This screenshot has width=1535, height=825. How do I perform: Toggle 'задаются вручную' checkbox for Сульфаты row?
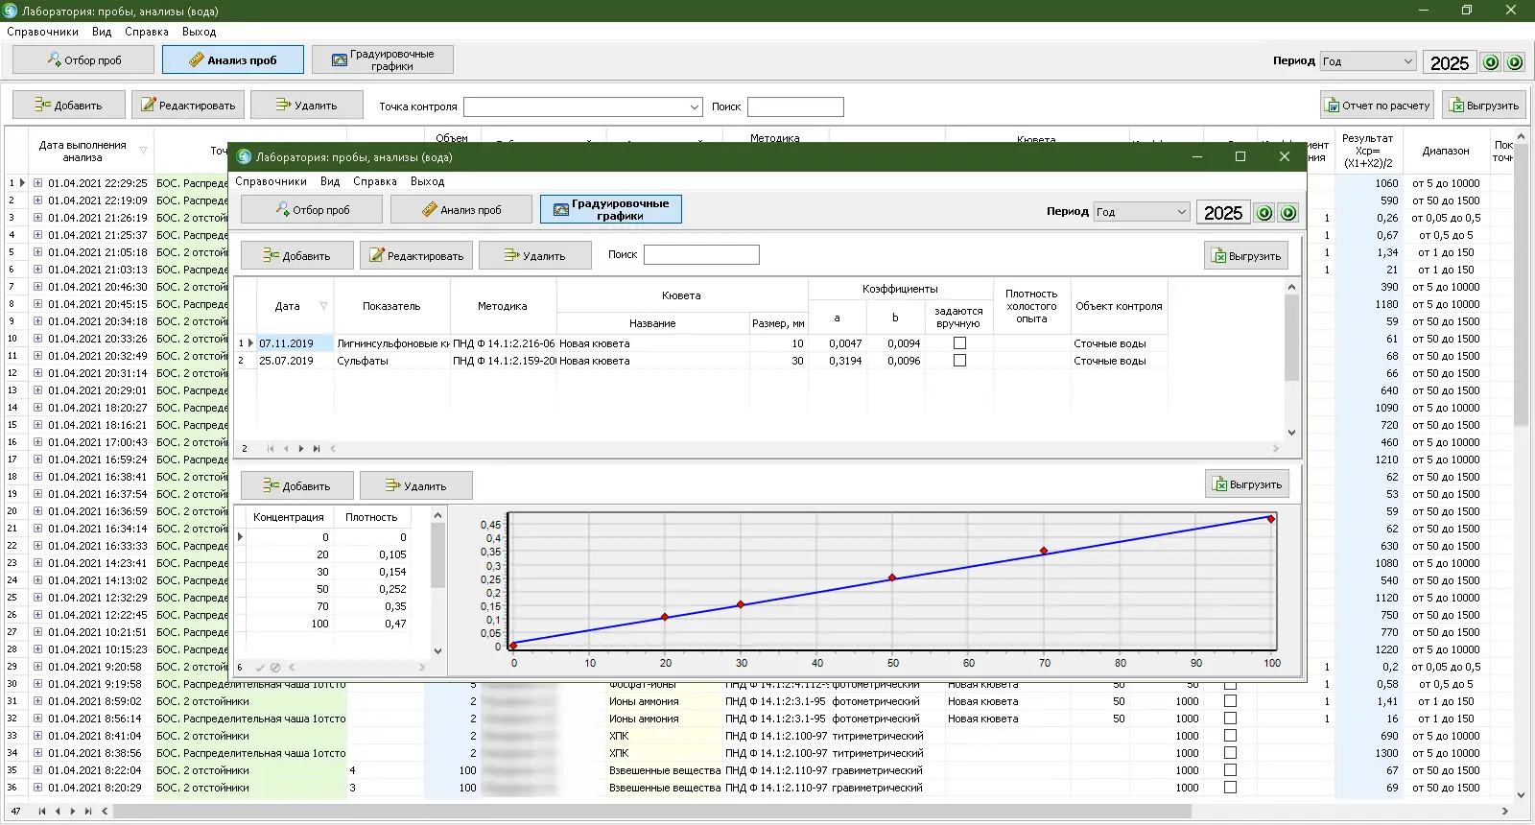[959, 361]
